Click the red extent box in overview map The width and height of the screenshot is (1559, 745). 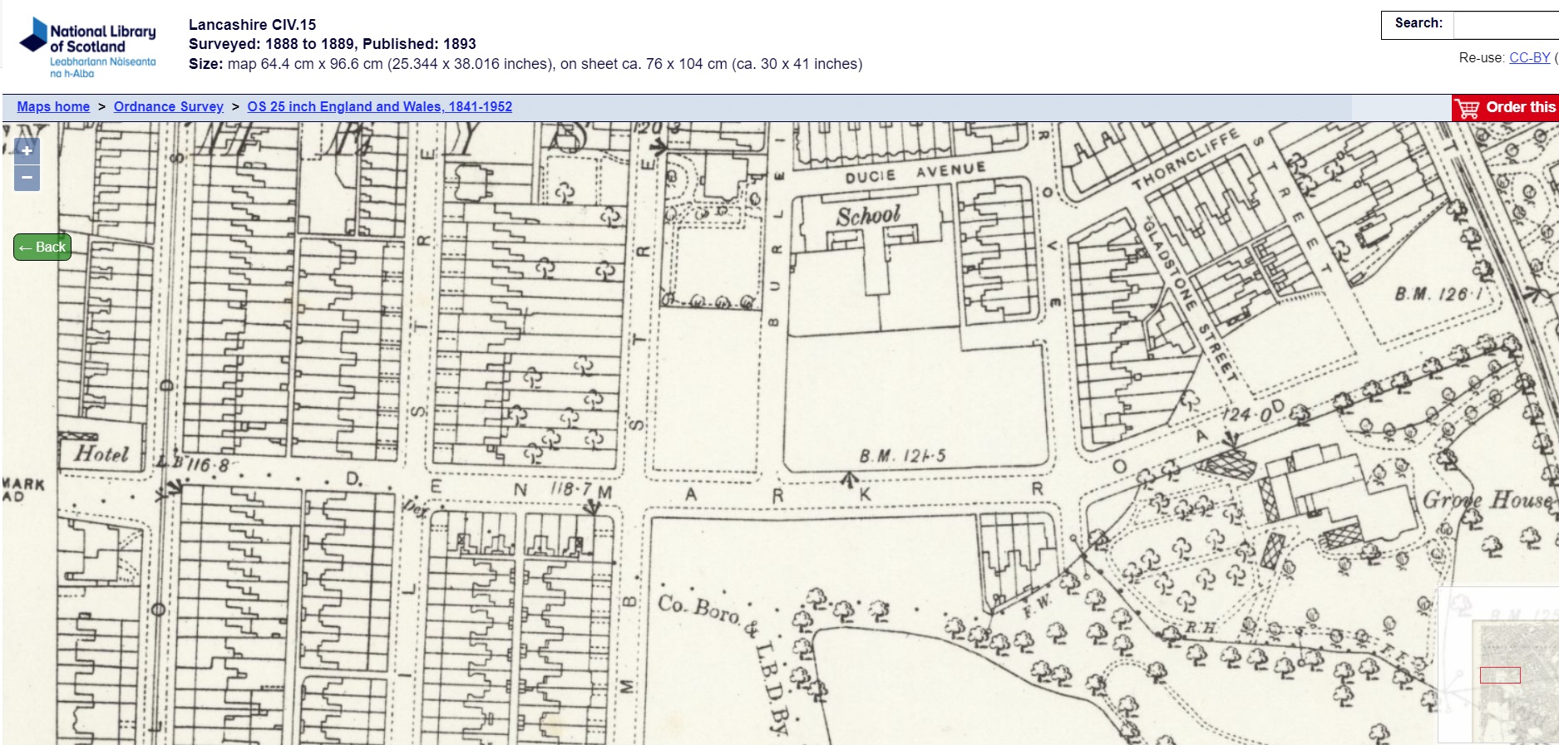[1500, 675]
